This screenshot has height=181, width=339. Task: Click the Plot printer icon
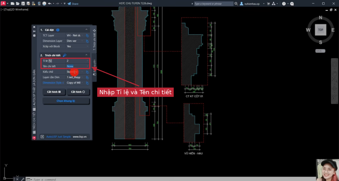coord(44,4)
